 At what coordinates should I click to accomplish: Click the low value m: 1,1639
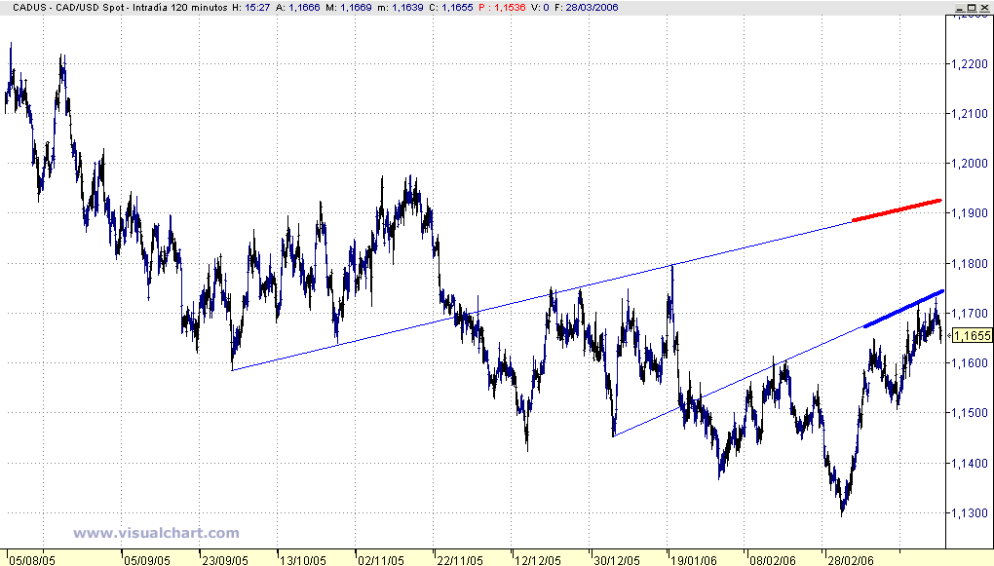point(401,8)
